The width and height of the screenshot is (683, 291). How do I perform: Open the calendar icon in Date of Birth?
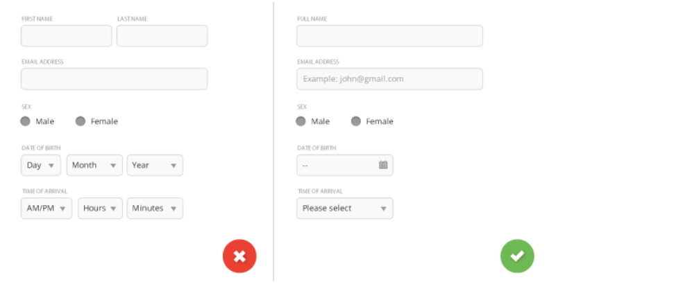383,165
